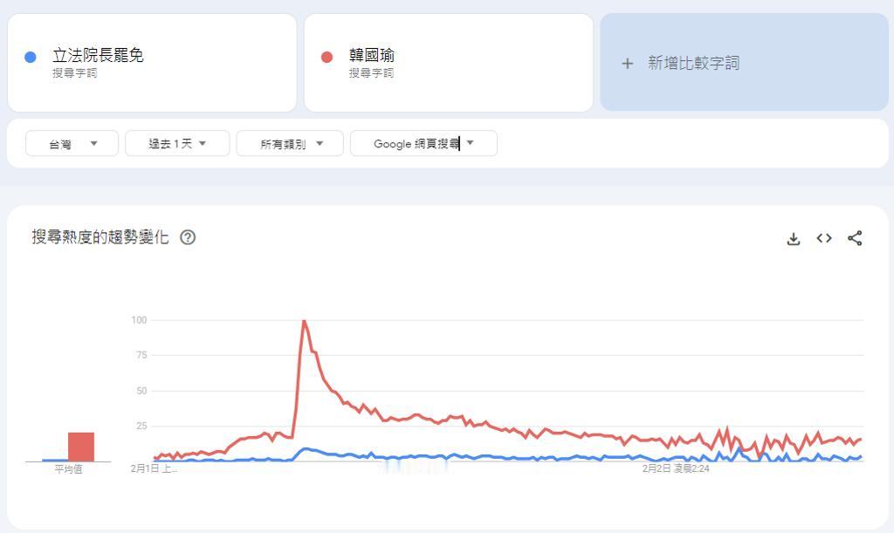Image resolution: width=894 pixels, height=533 pixels.
Task: Select the 韓國瑜 search term card
Action: coord(449,63)
